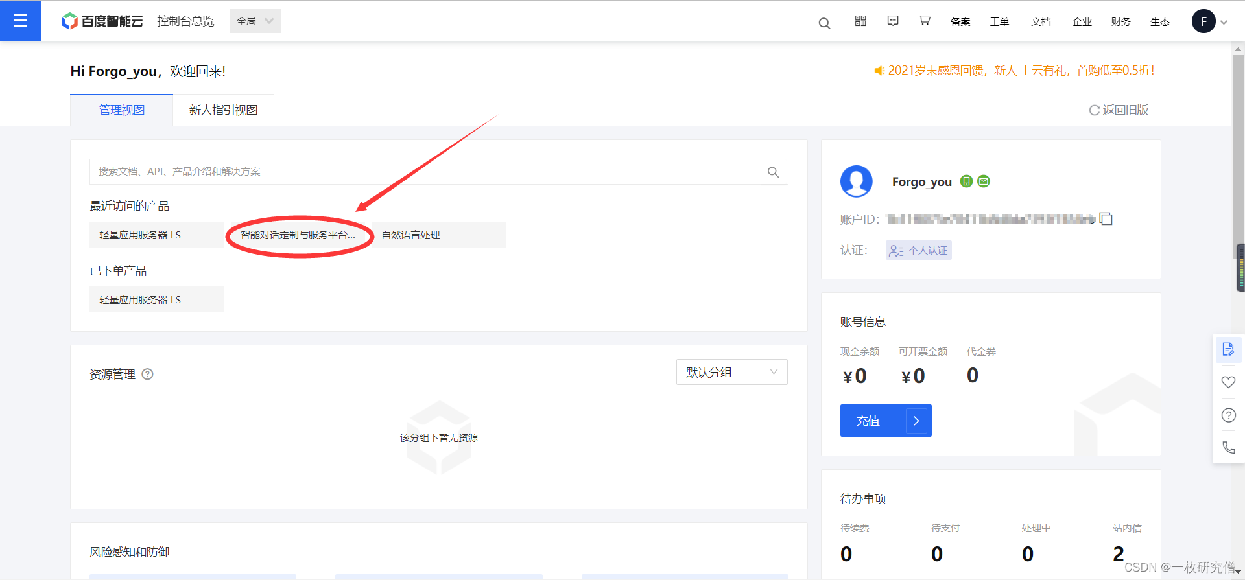Open 智能对话定制与服务平台 product
Screen dimensions: 1245x580
(x=298, y=235)
